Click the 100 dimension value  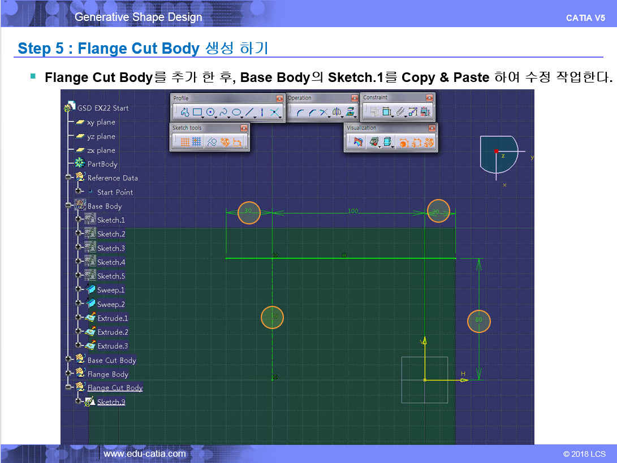click(352, 211)
